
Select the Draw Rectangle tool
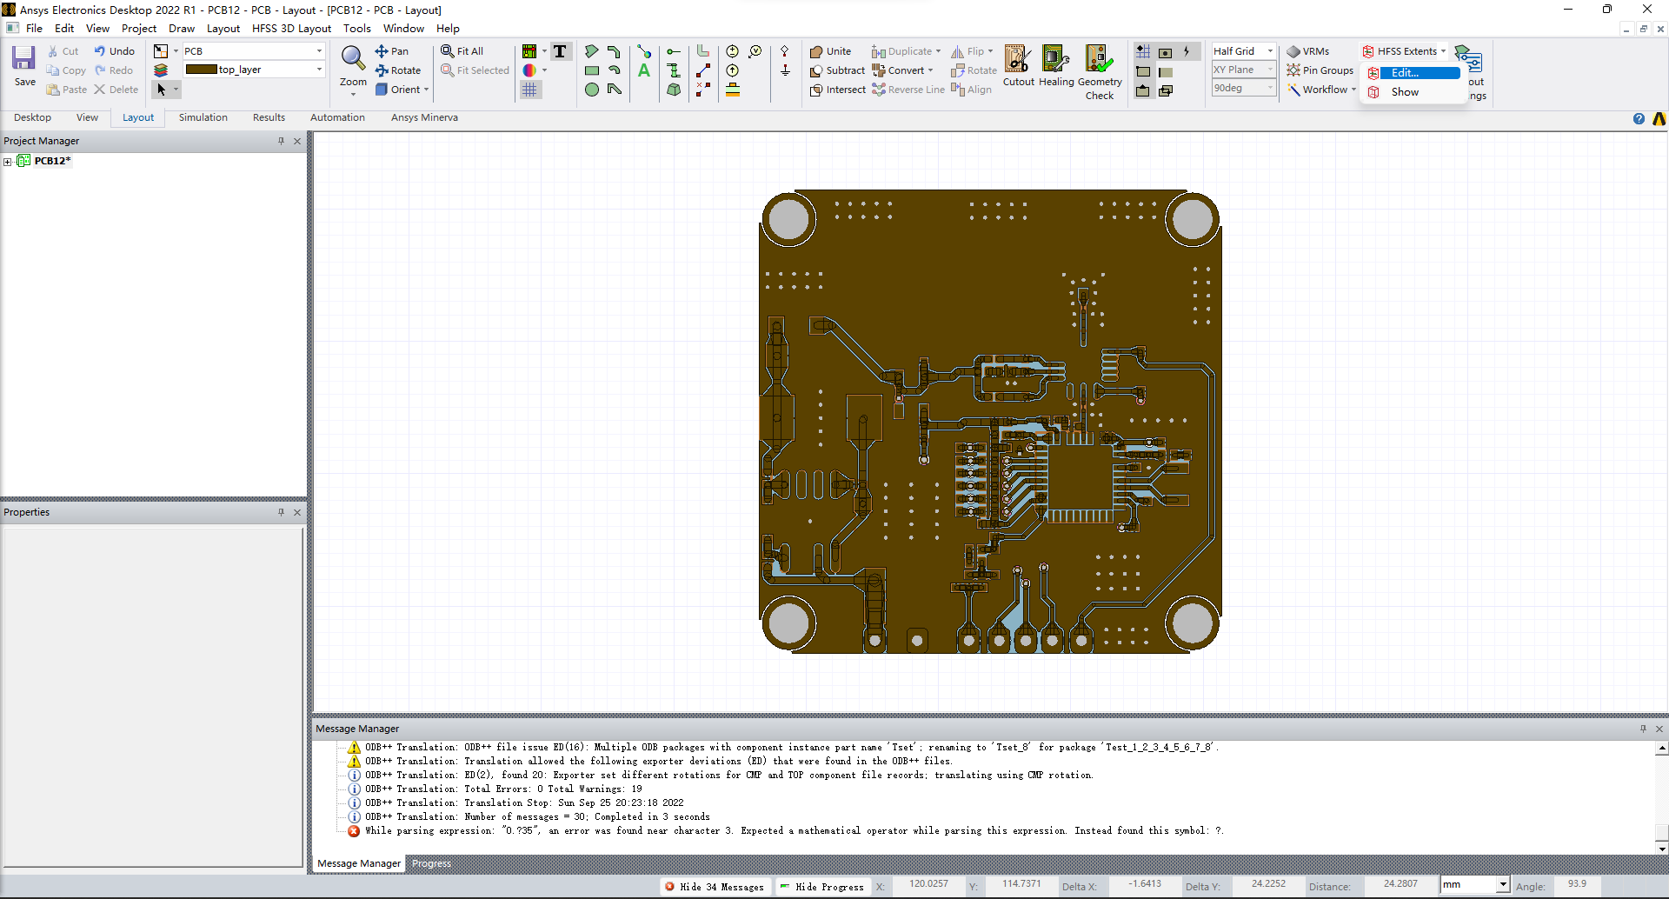pos(591,70)
